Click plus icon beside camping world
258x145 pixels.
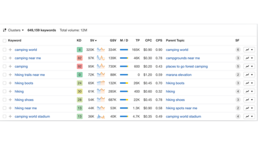(10, 50)
